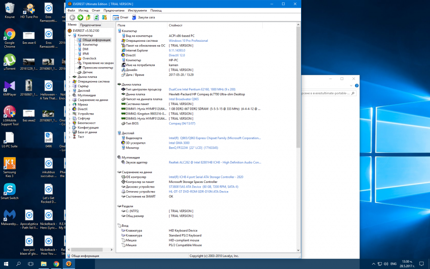Open the Intel Broadwater Q965 link
Image resolution: width=430 pixels, height=269 pixels.
pyautogui.click(x=184, y=99)
